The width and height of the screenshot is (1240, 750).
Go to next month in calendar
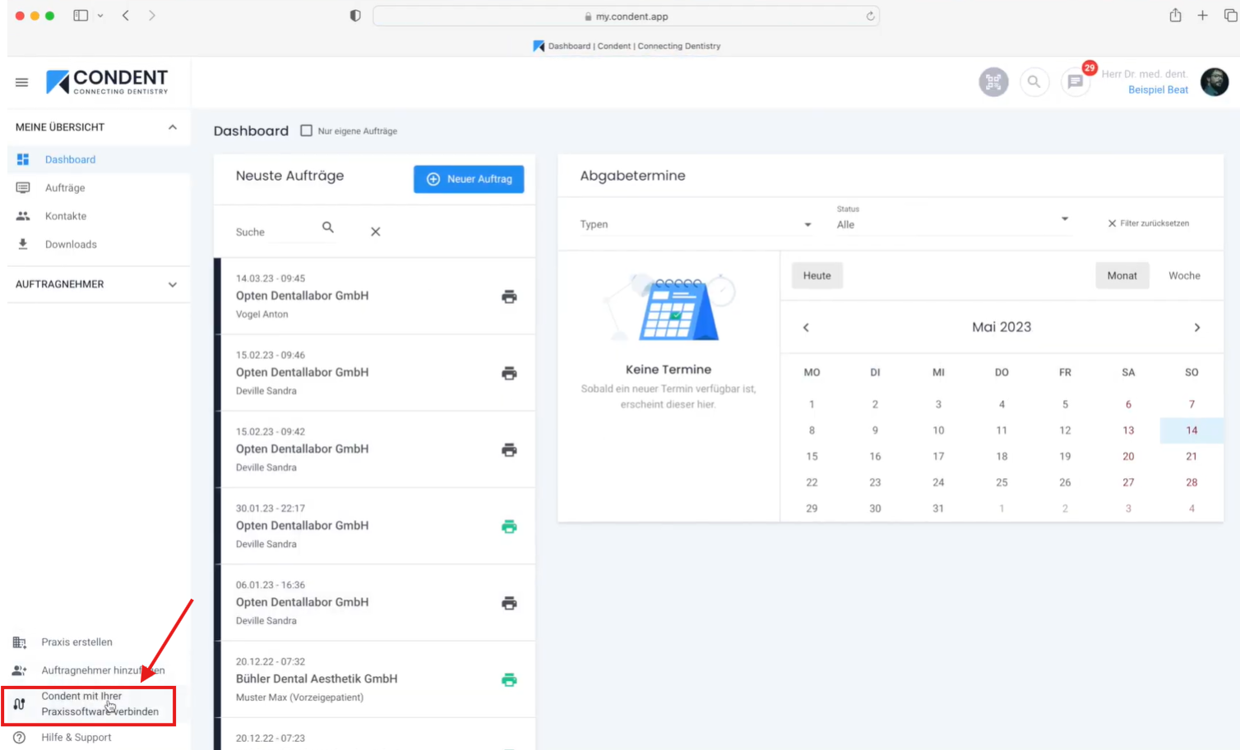[x=1197, y=327]
